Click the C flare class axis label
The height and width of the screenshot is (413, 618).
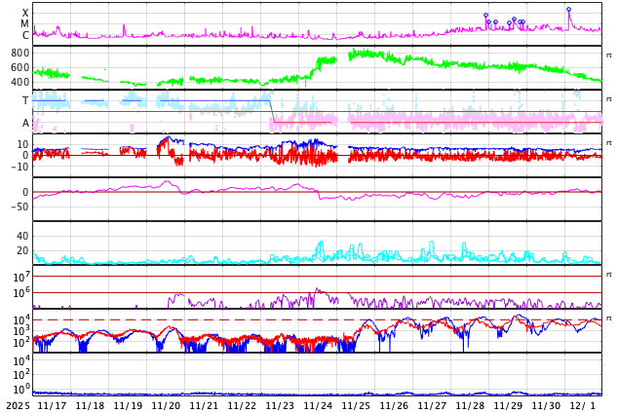tap(25, 36)
